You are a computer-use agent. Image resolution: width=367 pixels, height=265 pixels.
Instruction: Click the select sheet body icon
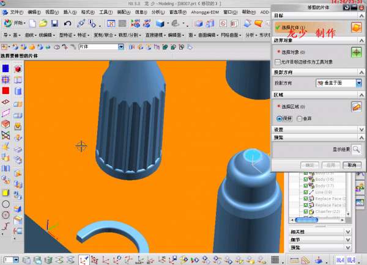click(x=356, y=27)
